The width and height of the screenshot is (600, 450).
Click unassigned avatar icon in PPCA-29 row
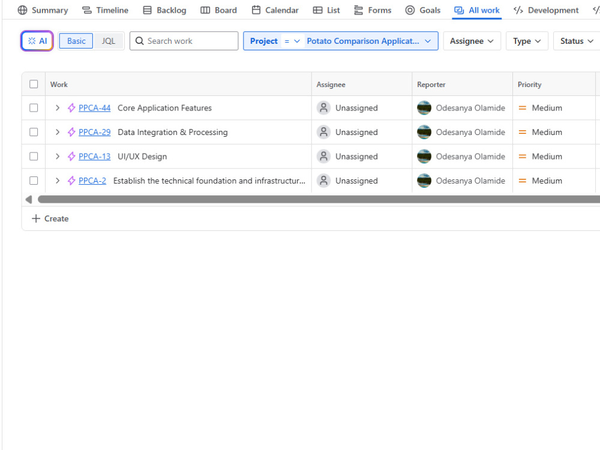pyautogui.click(x=324, y=132)
